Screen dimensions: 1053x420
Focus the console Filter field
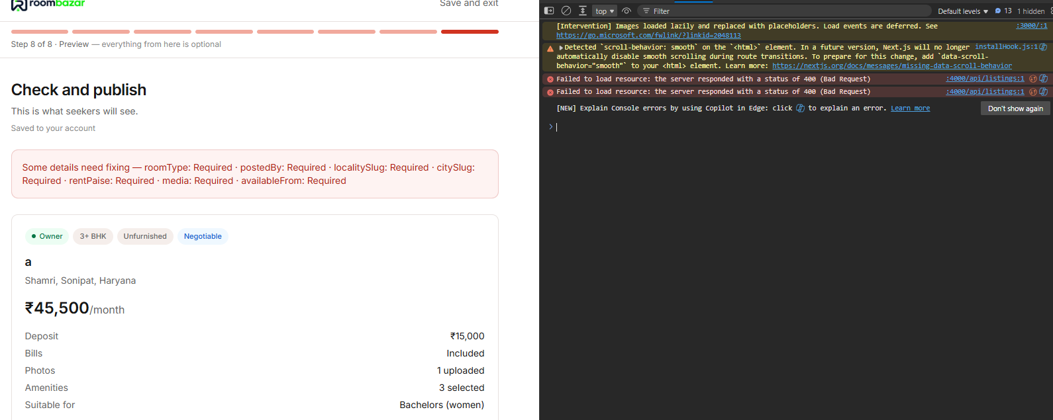tap(785, 11)
